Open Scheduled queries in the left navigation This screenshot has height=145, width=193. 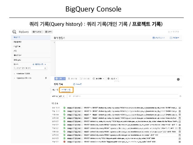(x=31, y=55)
